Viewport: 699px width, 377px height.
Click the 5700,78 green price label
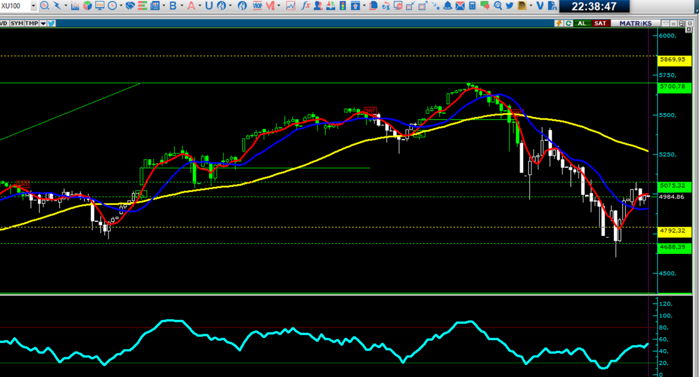tap(675, 87)
